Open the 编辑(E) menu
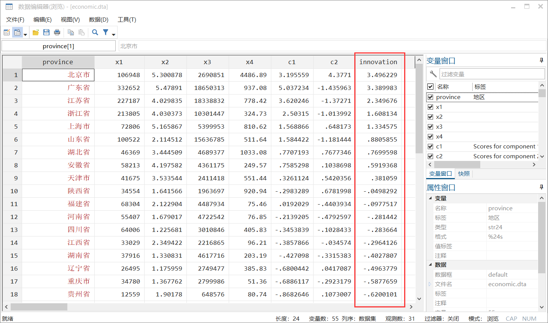548x323 pixels. (x=43, y=20)
